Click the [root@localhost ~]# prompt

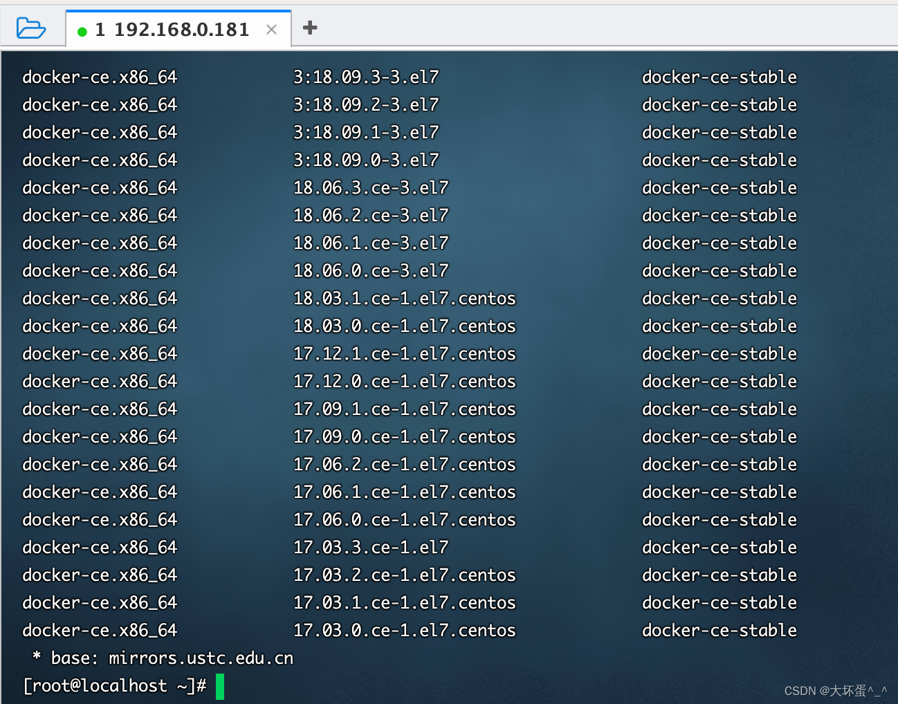tap(115, 685)
